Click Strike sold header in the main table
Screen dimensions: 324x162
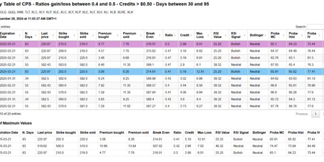coord(85,35)
